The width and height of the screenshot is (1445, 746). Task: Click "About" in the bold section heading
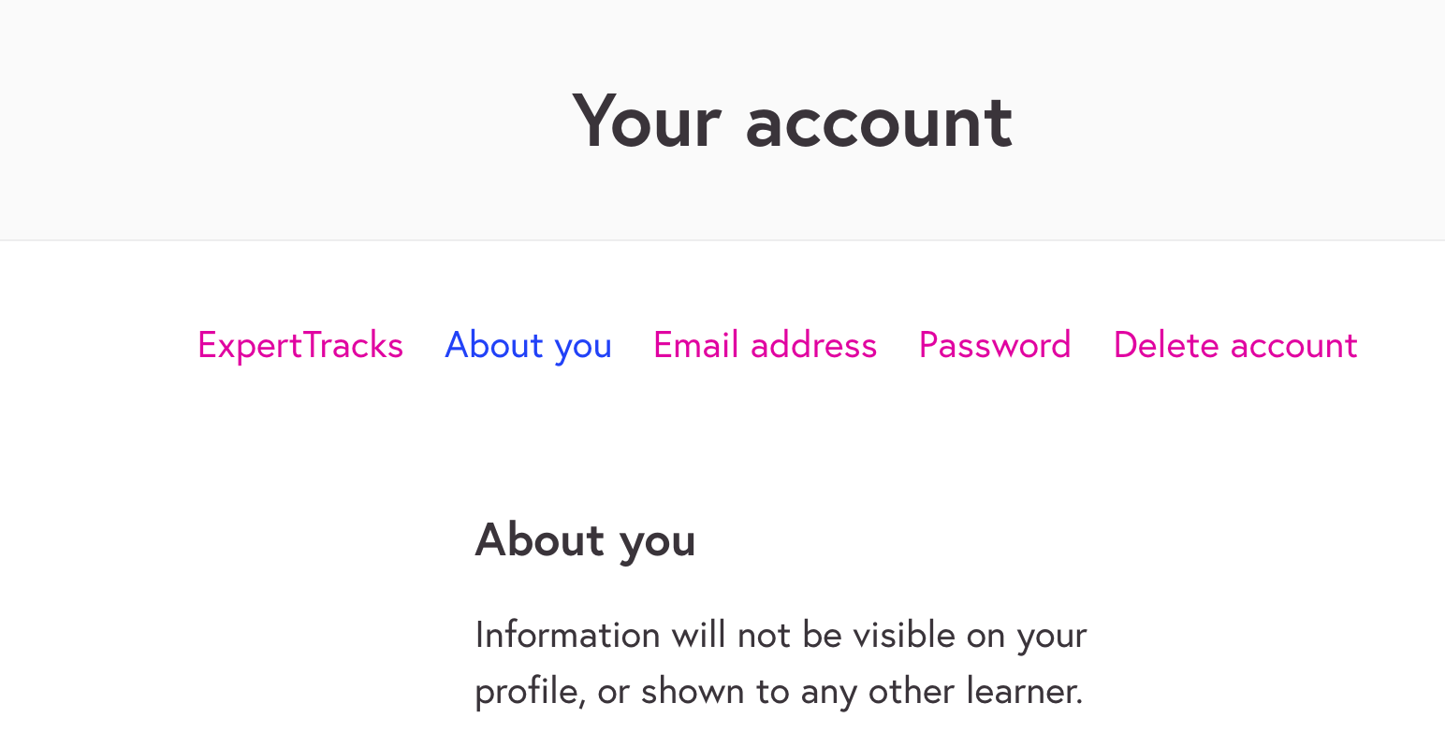coord(540,539)
